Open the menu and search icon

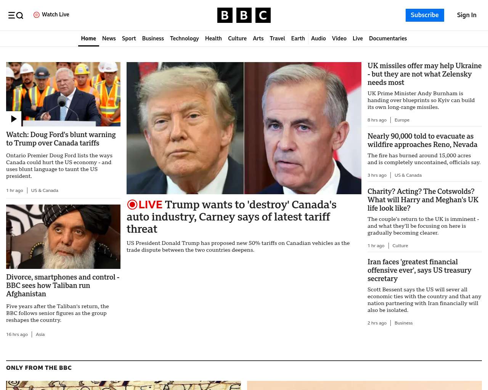(x=16, y=15)
